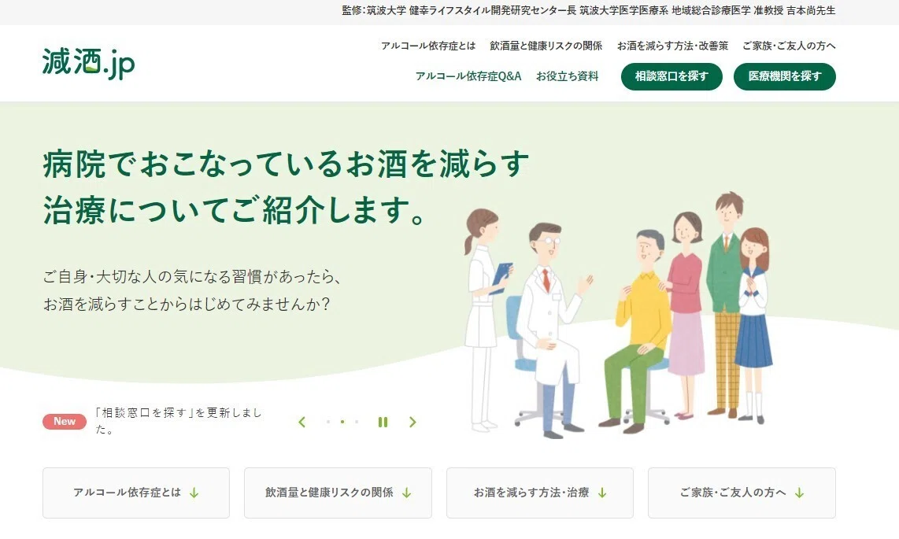899x539 pixels.
Task: Click the 相談窓口を探す green button
Action: [671, 76]
